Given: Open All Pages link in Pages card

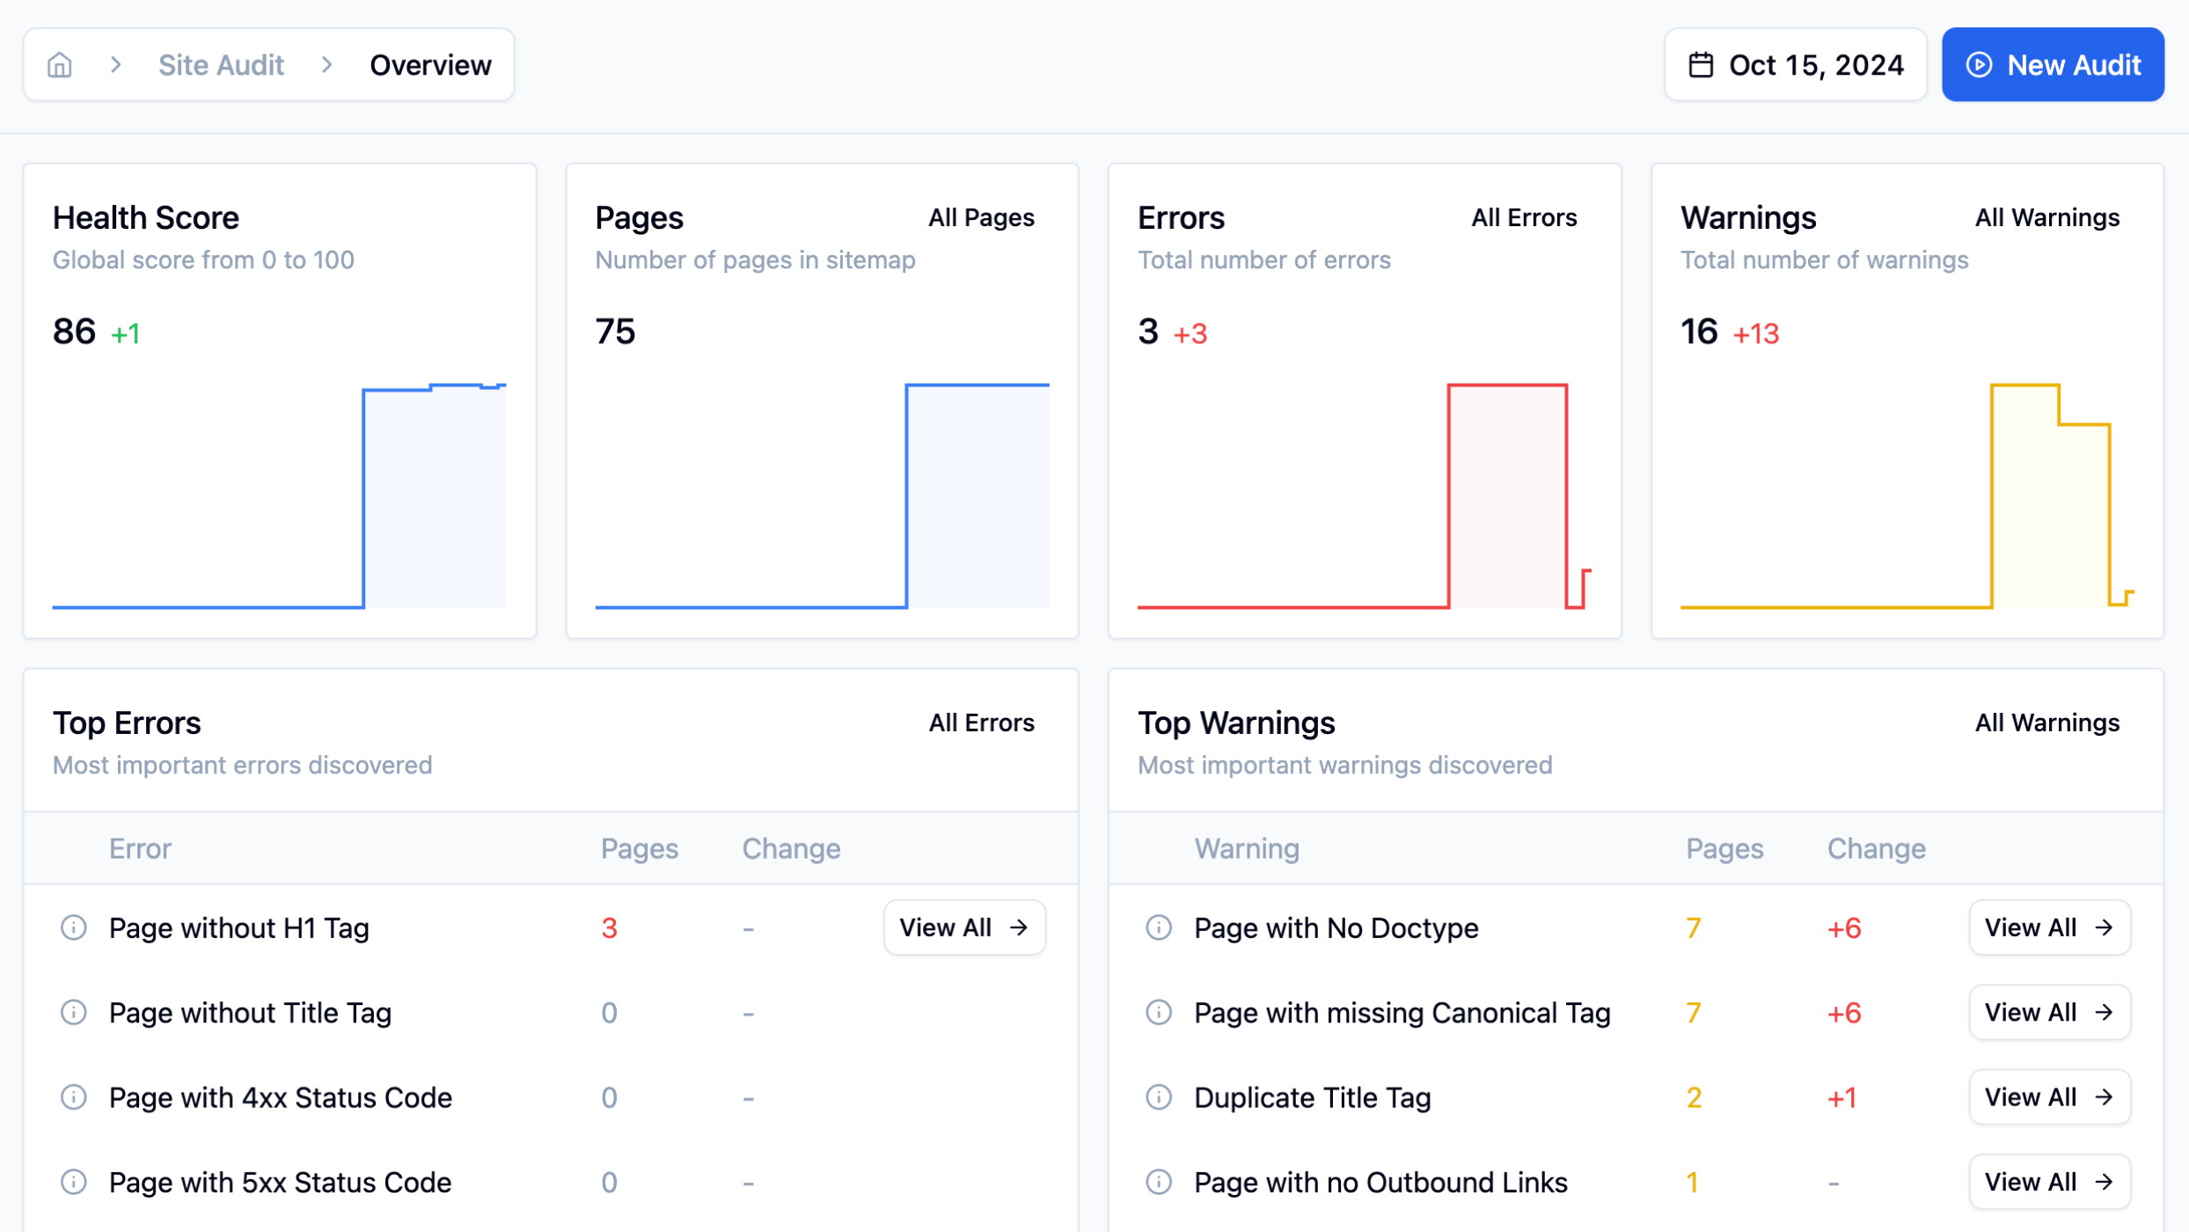Looking at the screenshot, I should 981,217.
